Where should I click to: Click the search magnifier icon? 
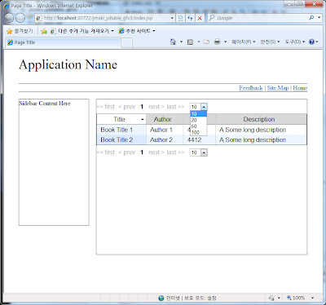click(x=311, y=18)
